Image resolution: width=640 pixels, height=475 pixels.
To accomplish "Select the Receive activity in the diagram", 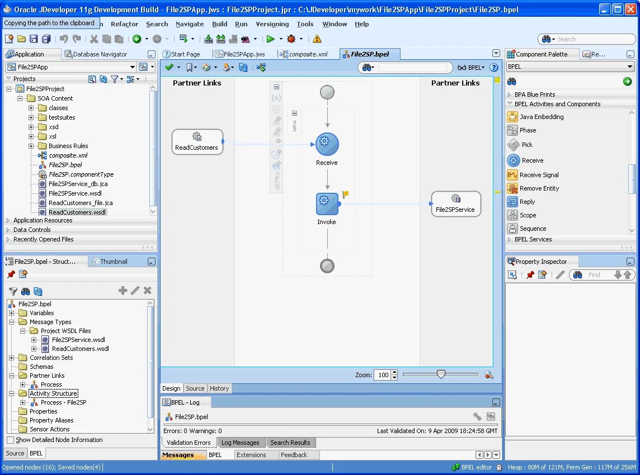I will click(327, 144).
